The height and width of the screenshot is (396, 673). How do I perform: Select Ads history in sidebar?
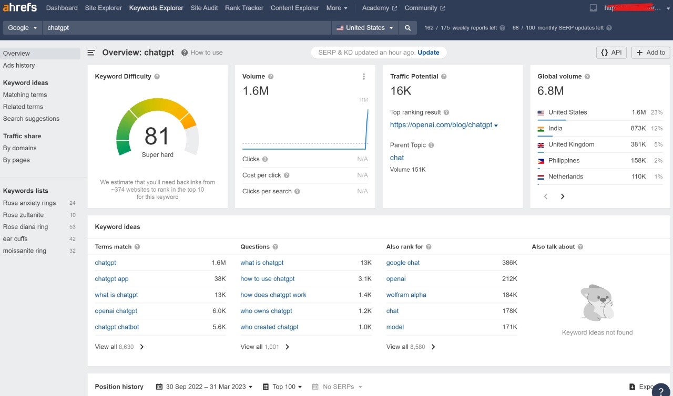[x=19, y=66]
